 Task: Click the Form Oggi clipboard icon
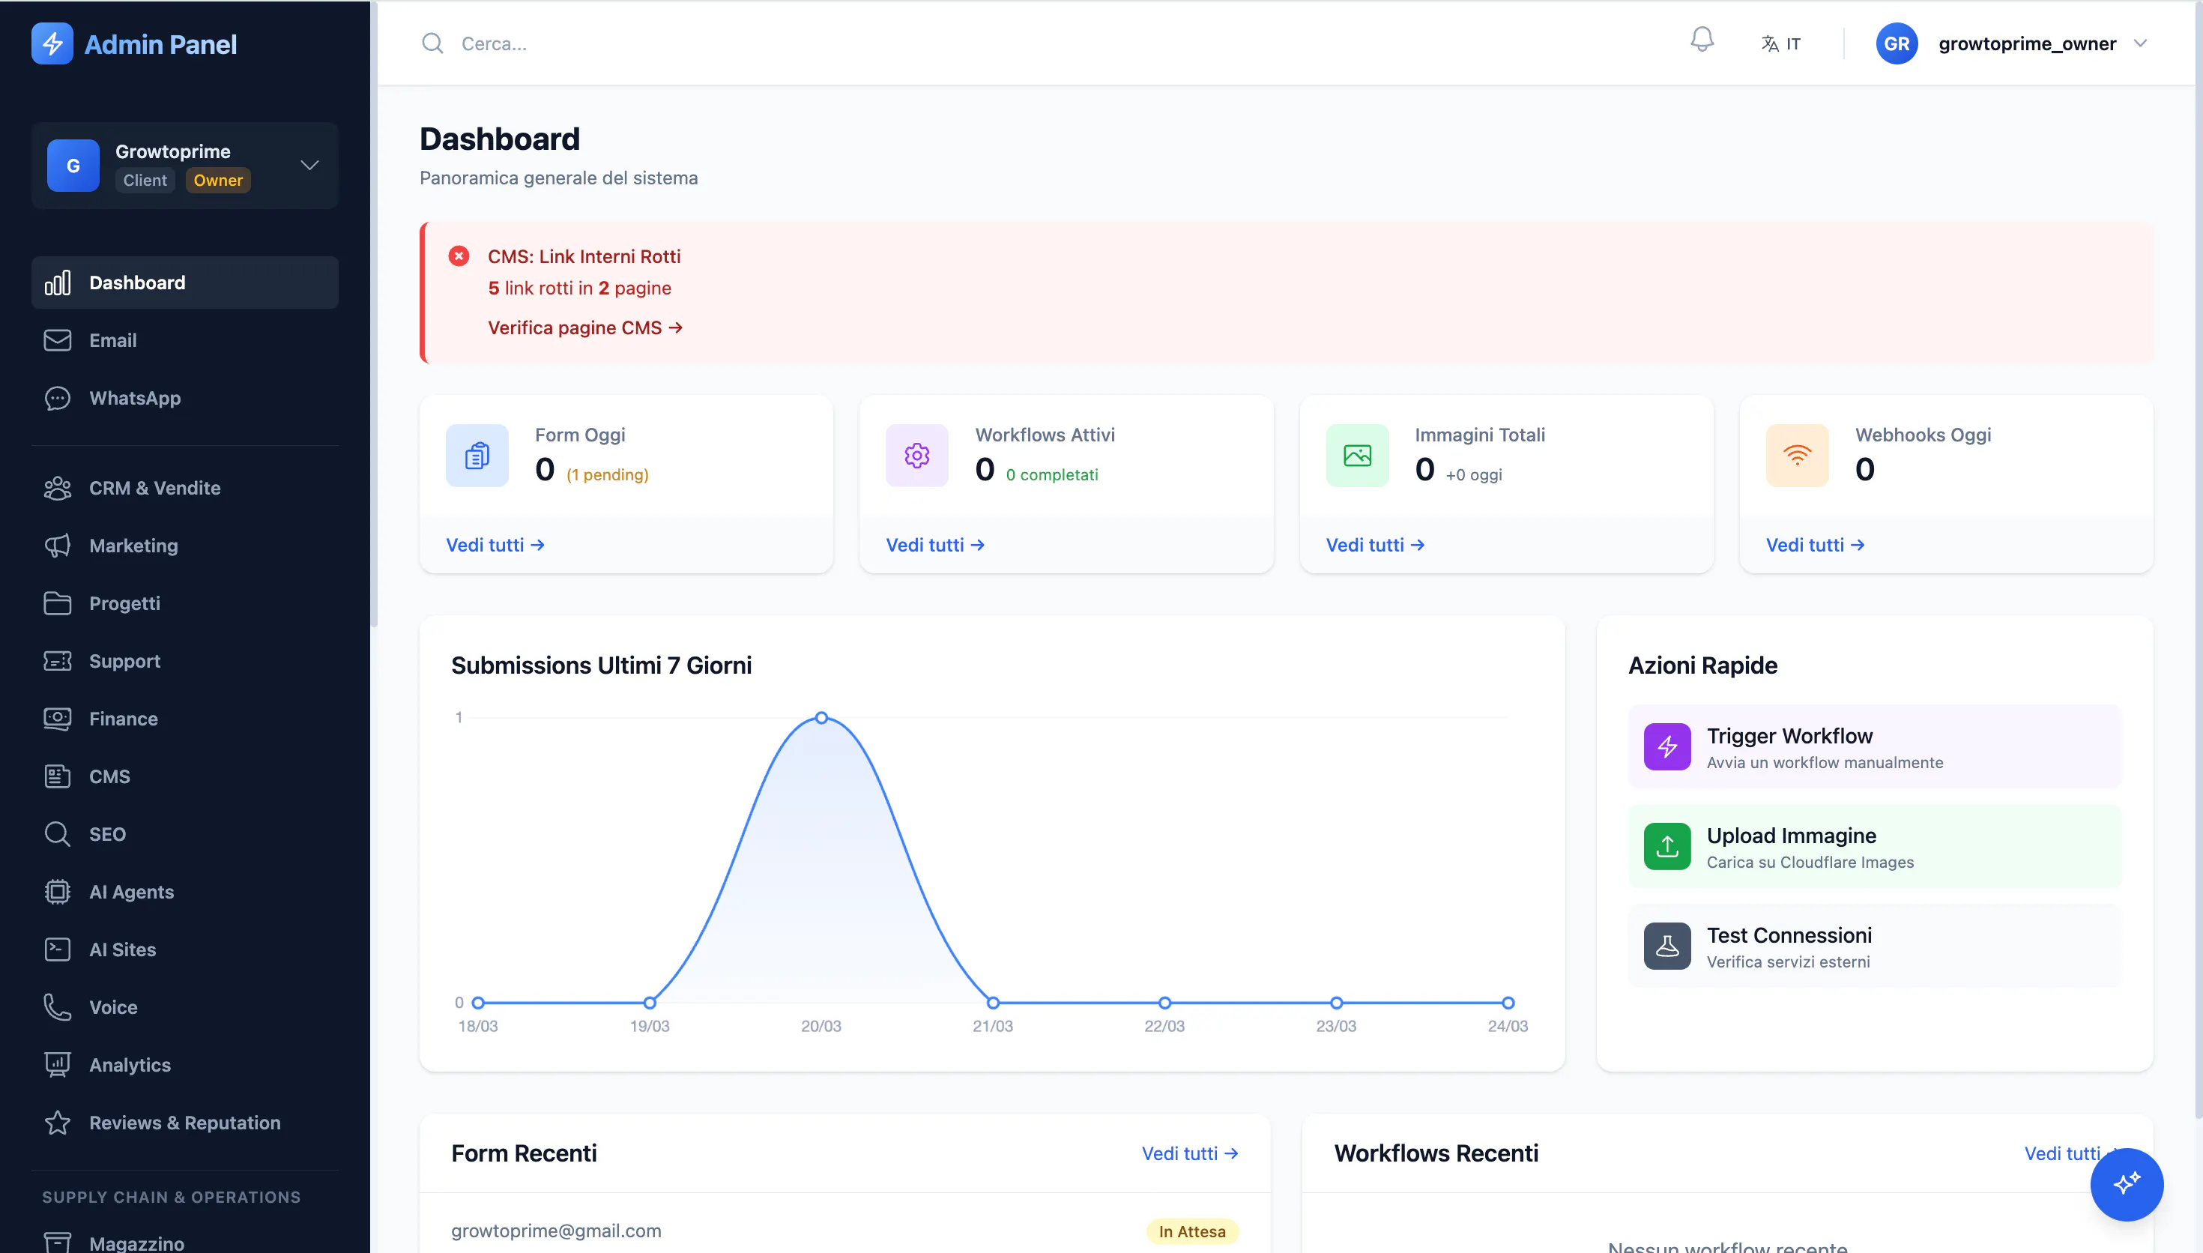pyautogui.click(x=477, y=455)
